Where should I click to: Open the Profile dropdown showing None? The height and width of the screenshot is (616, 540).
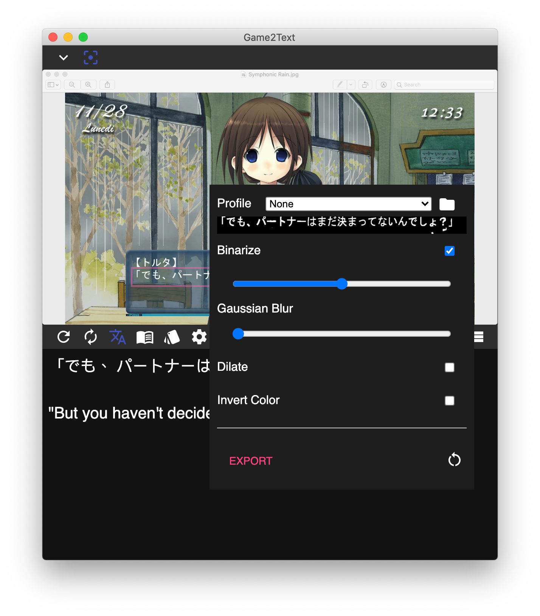(348, 204)
